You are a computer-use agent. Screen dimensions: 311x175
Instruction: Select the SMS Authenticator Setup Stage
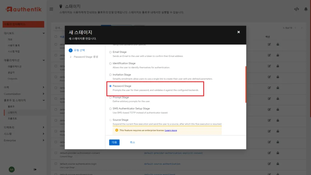point(110,108)
